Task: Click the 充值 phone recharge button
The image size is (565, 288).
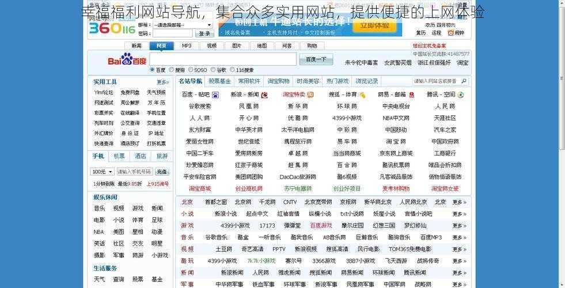Action: click(x=162, y=172)
